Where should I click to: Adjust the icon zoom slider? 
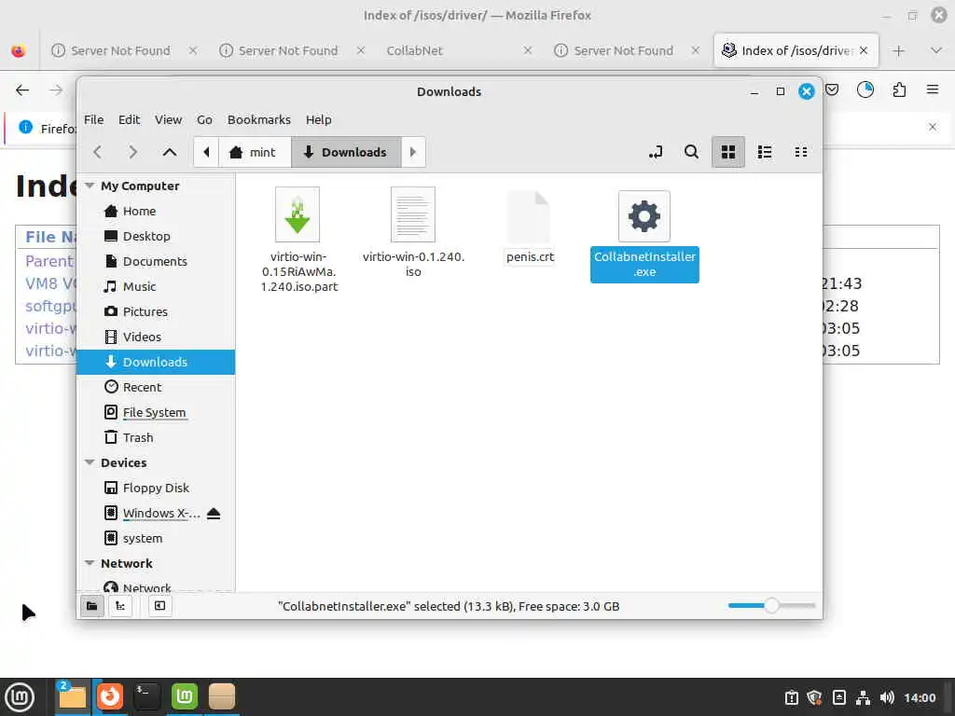(771, 606)
